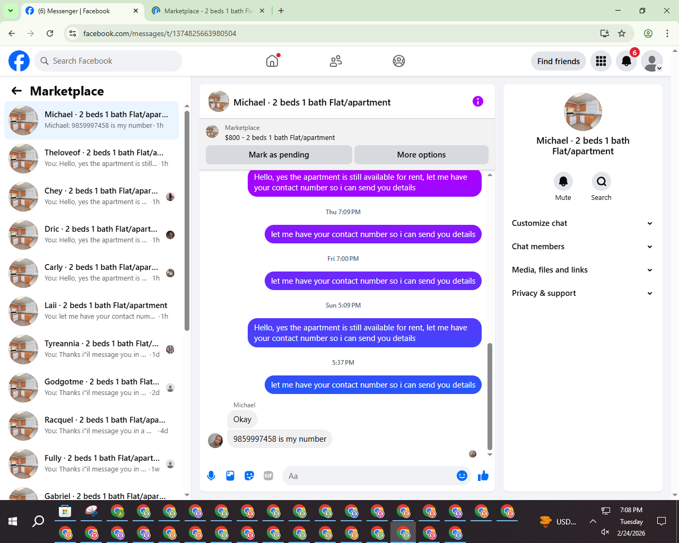The height and width of the screenshot is (543, 679).
Task: Bookmark this page with the star icon
Action: coord(622,33)
